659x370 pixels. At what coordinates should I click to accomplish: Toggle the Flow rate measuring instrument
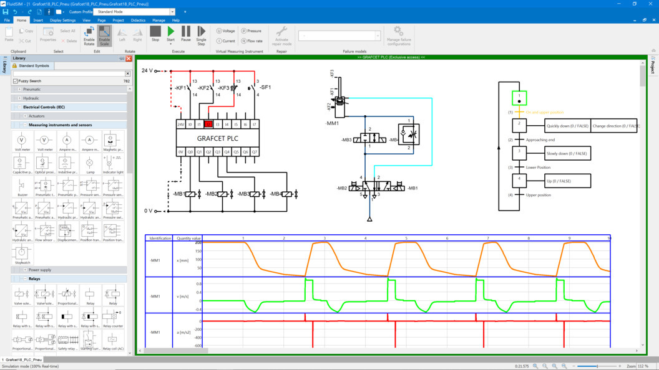pyautogui.click(x=251, y=41)
